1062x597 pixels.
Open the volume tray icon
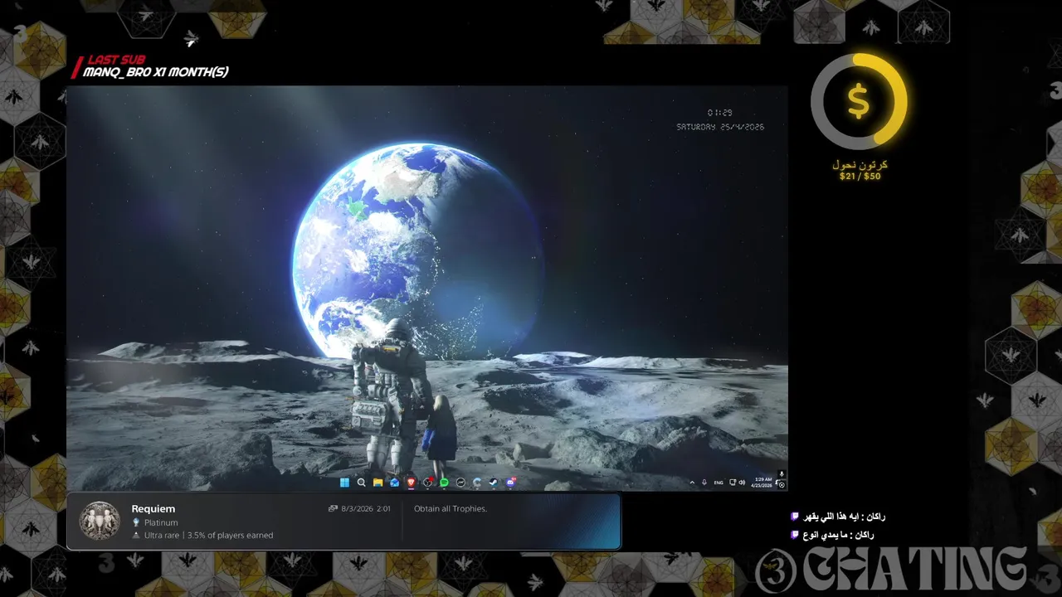pos(742,483)
